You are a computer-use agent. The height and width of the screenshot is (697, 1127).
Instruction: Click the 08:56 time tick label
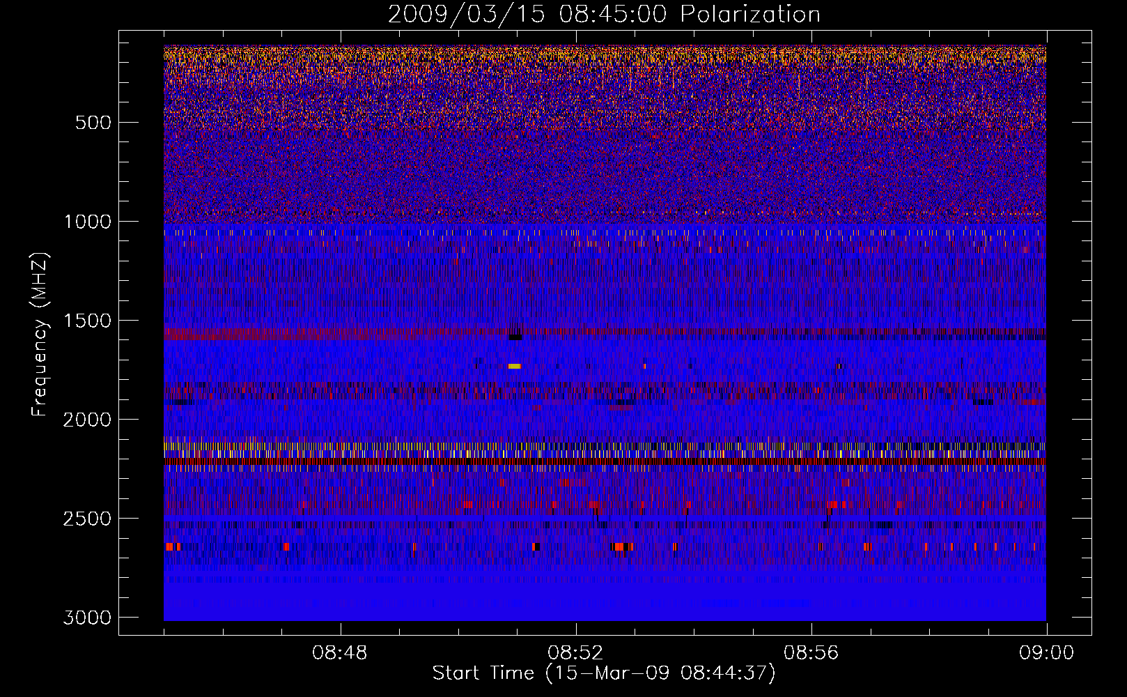tap(811, 653)
